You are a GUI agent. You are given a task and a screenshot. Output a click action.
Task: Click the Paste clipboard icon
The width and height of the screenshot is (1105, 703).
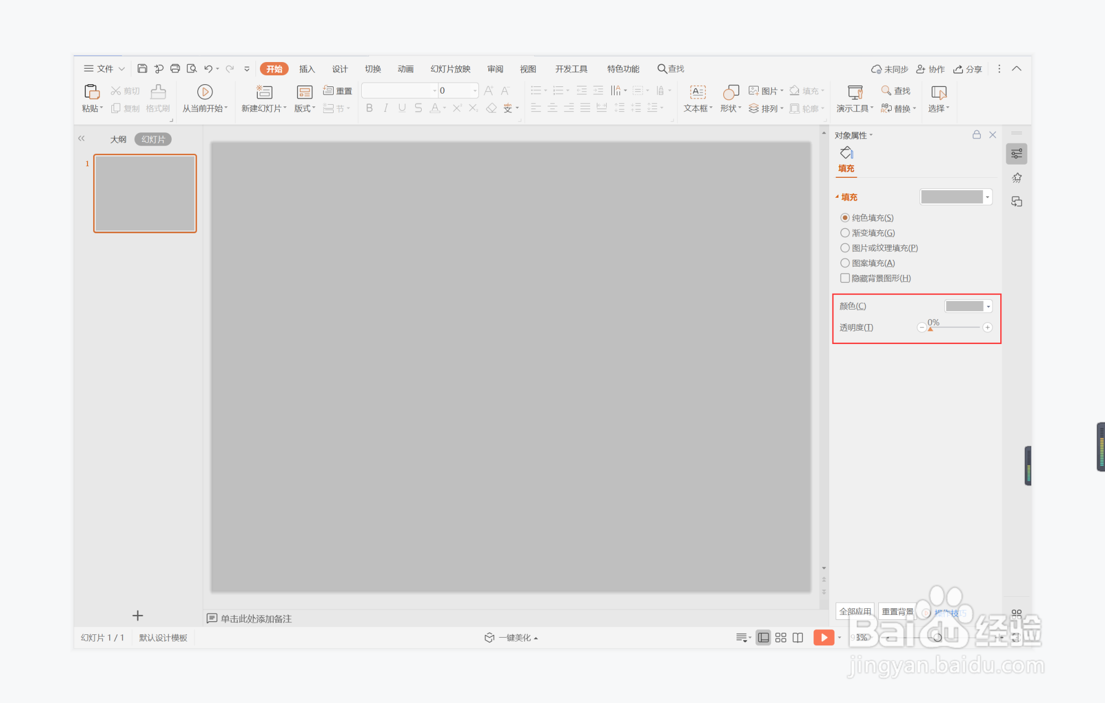(91, 92)
